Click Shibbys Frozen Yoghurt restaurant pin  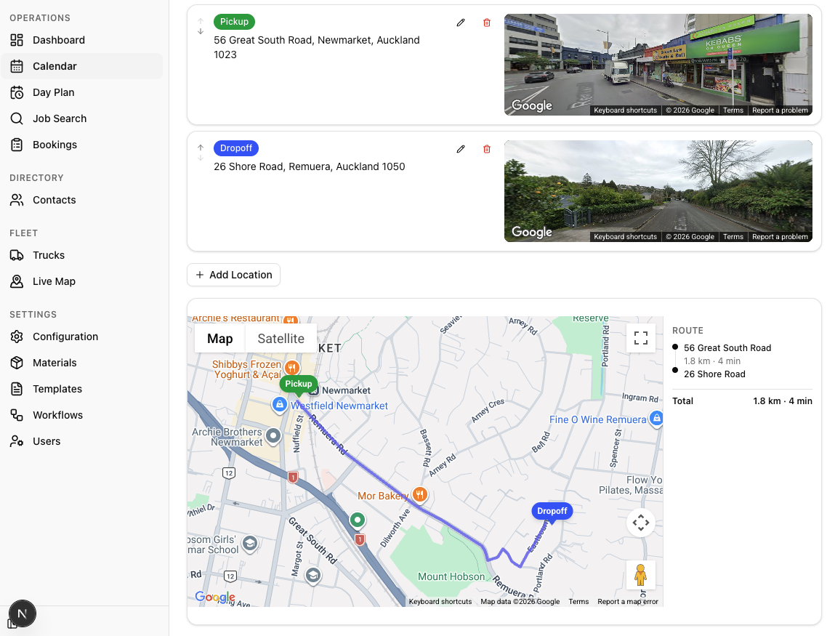click(x=291, y=368)
